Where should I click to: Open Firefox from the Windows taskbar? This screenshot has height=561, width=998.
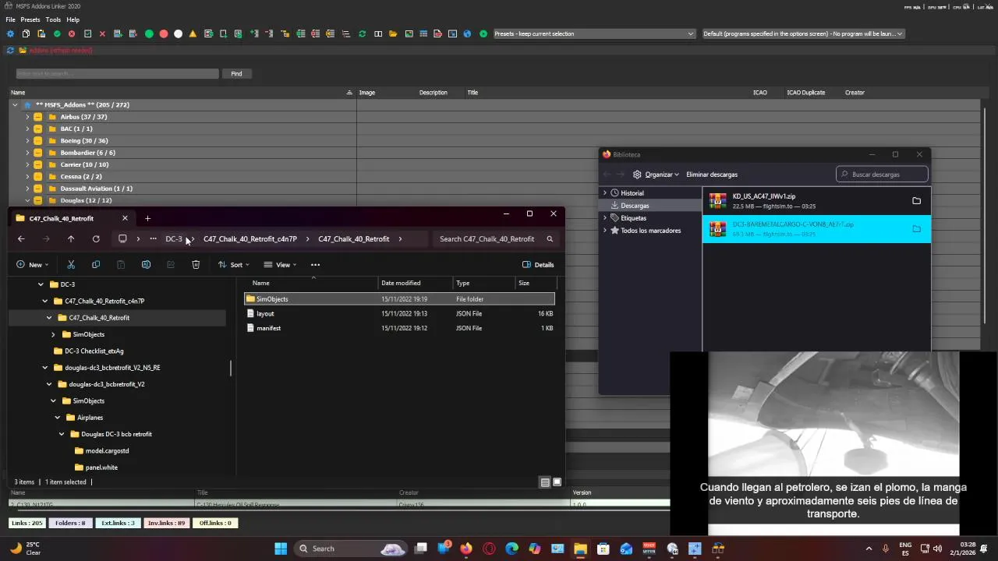pyautogui.click(x=466, y=549)
